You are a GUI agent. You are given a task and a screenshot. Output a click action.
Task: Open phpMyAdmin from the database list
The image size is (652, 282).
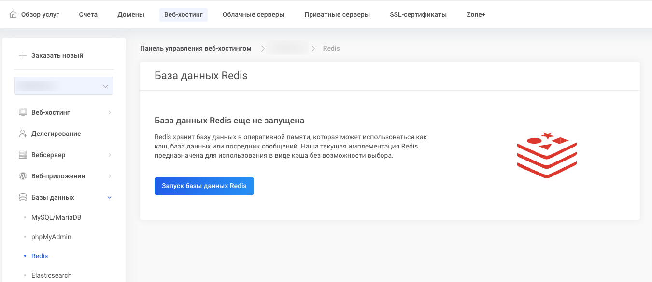[x=51, y=237]
